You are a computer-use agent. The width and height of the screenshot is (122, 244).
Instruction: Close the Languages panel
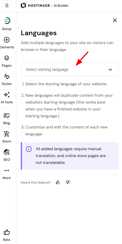[115, 20]
